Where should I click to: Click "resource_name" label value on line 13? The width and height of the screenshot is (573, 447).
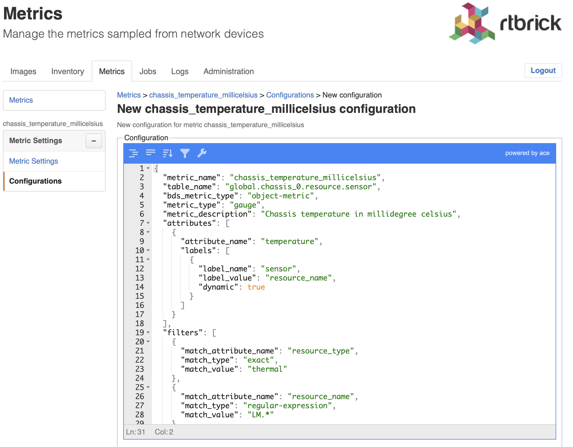(298, 278)
